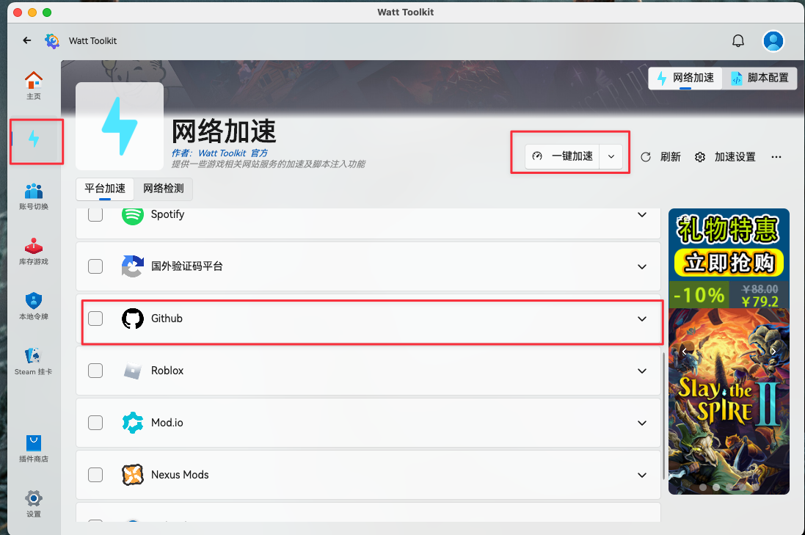
Task: Open dropdown arrow beside 一键加速
Action: click(611, 157)
